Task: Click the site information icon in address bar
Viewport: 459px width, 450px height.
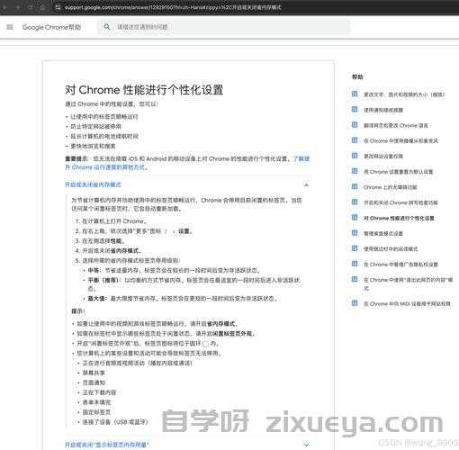Action: [x=58, y=7]
